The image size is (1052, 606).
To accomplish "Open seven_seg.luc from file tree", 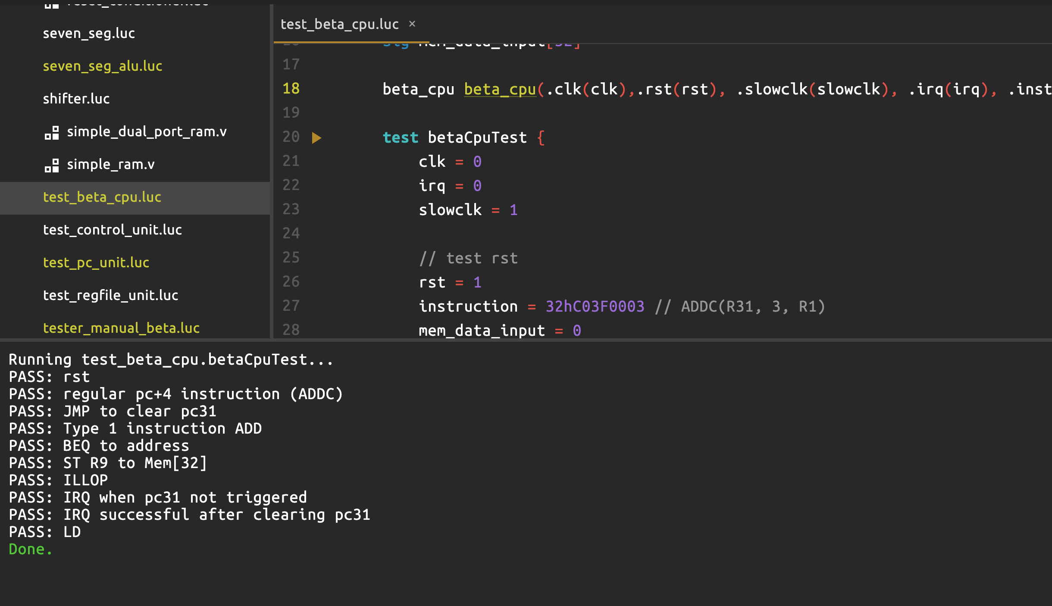I will 89,33.
